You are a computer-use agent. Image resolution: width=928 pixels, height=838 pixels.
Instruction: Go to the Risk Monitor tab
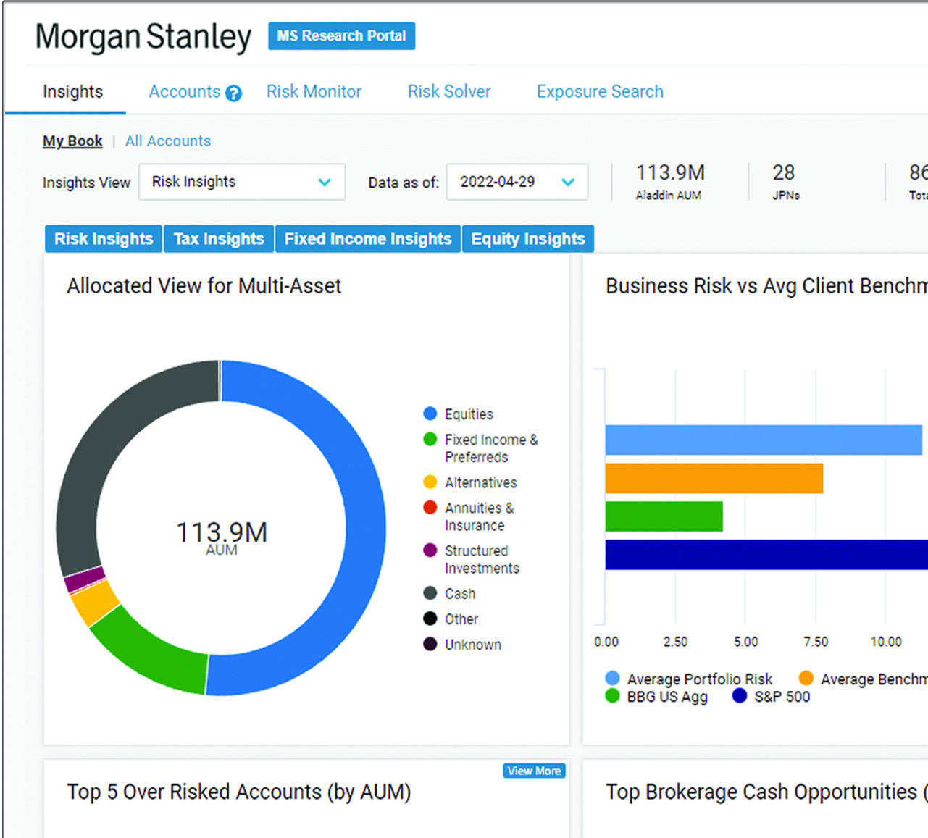coord(314,91)
